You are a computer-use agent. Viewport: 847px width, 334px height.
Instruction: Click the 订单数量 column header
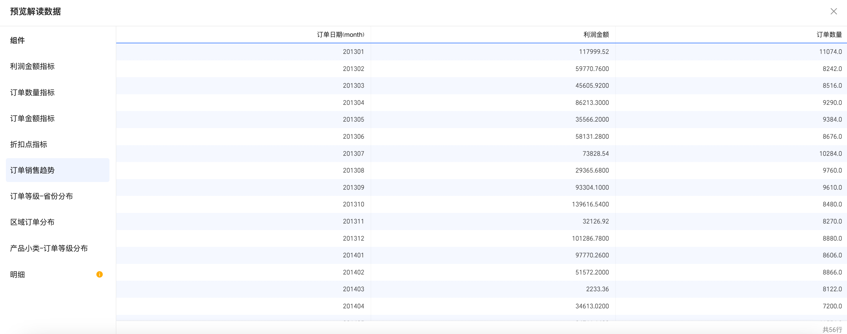(829, 35)
